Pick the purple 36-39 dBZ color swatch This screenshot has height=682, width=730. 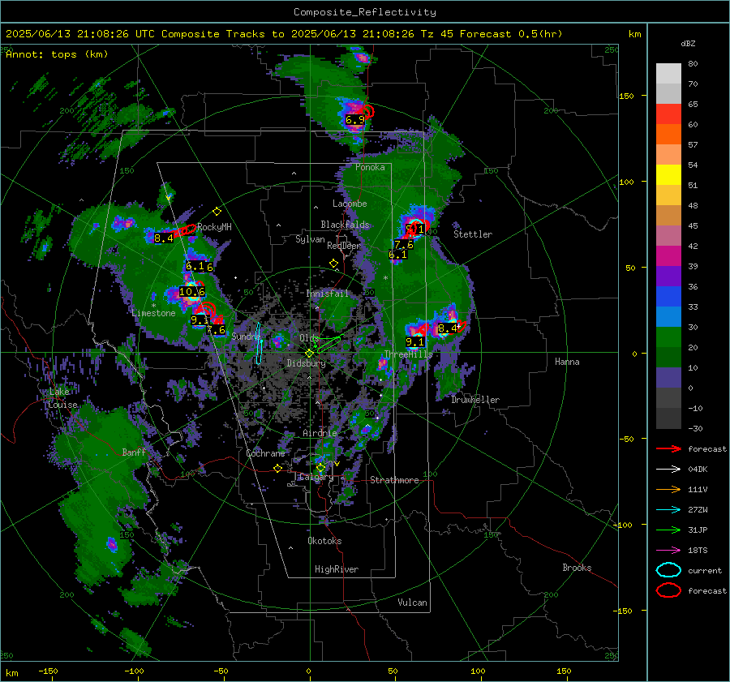pos(668,277)
